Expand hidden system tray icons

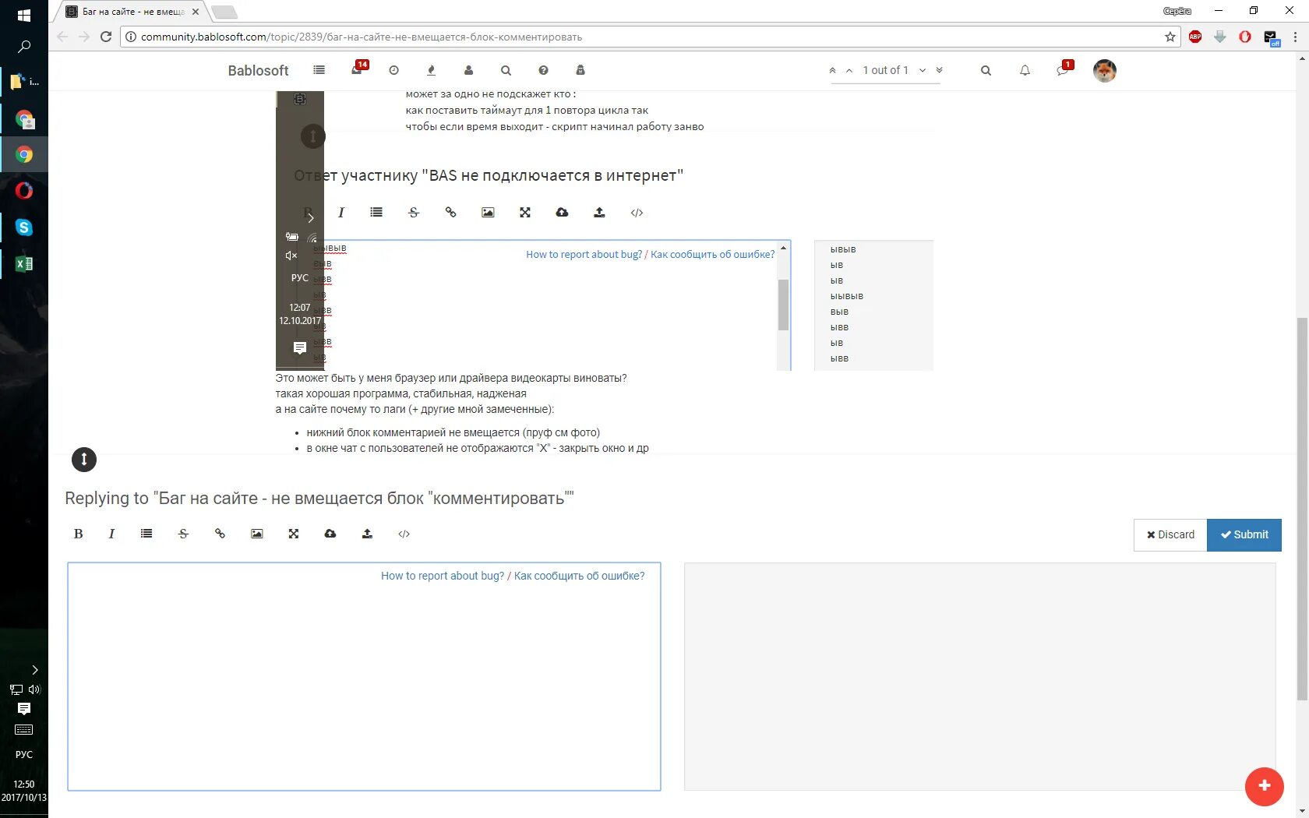pyautogui.click(x=34, y=669)
